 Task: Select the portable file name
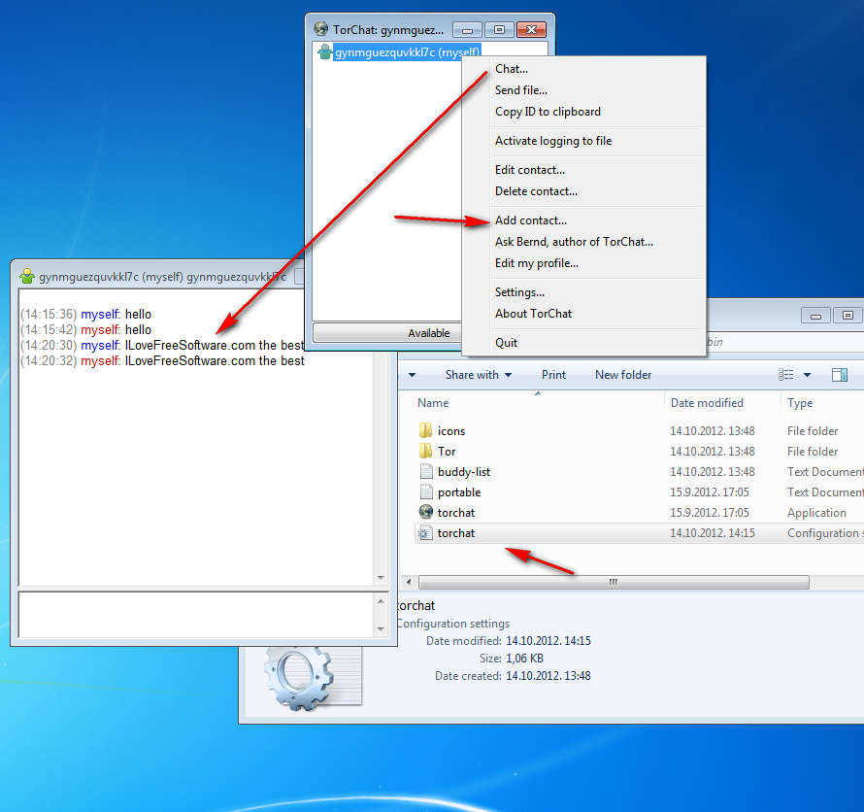pos(459,492)
